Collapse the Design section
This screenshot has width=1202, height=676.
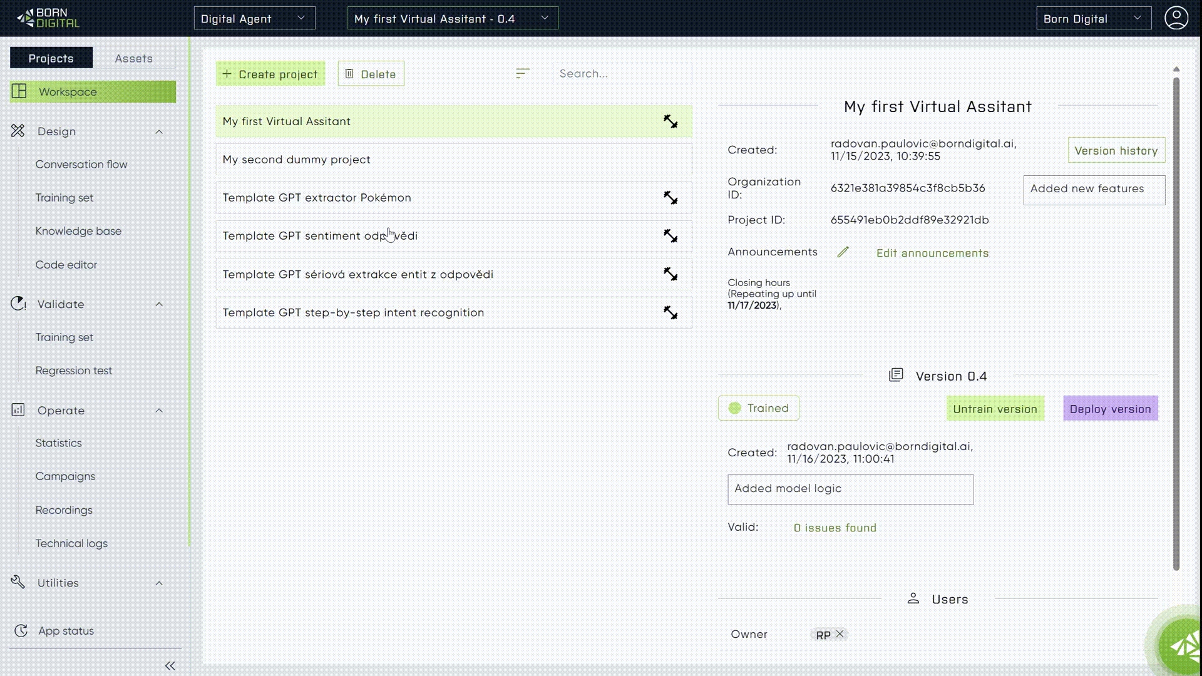(159, 131)
